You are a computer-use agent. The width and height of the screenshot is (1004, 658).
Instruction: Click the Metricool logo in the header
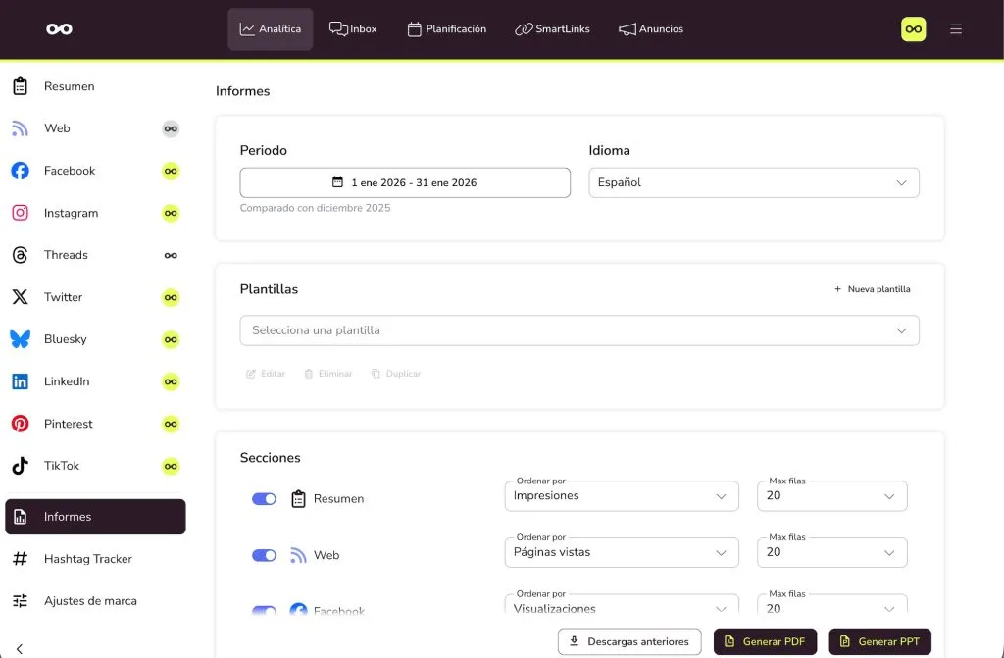pyautogui.click(x=59, y=29)
